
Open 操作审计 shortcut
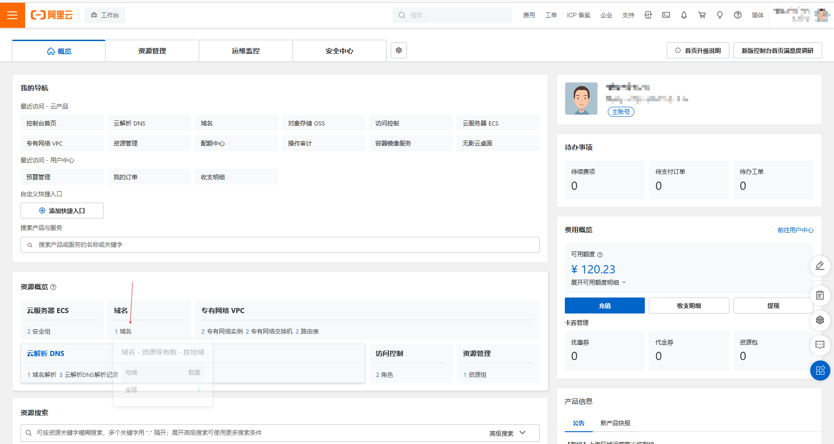pos(324,143)
